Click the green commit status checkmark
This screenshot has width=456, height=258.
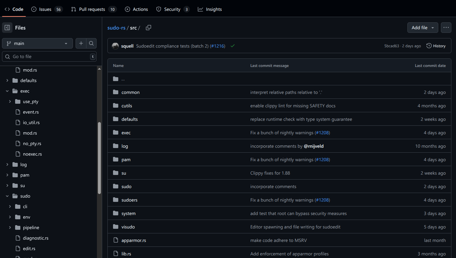pos(233,46)
